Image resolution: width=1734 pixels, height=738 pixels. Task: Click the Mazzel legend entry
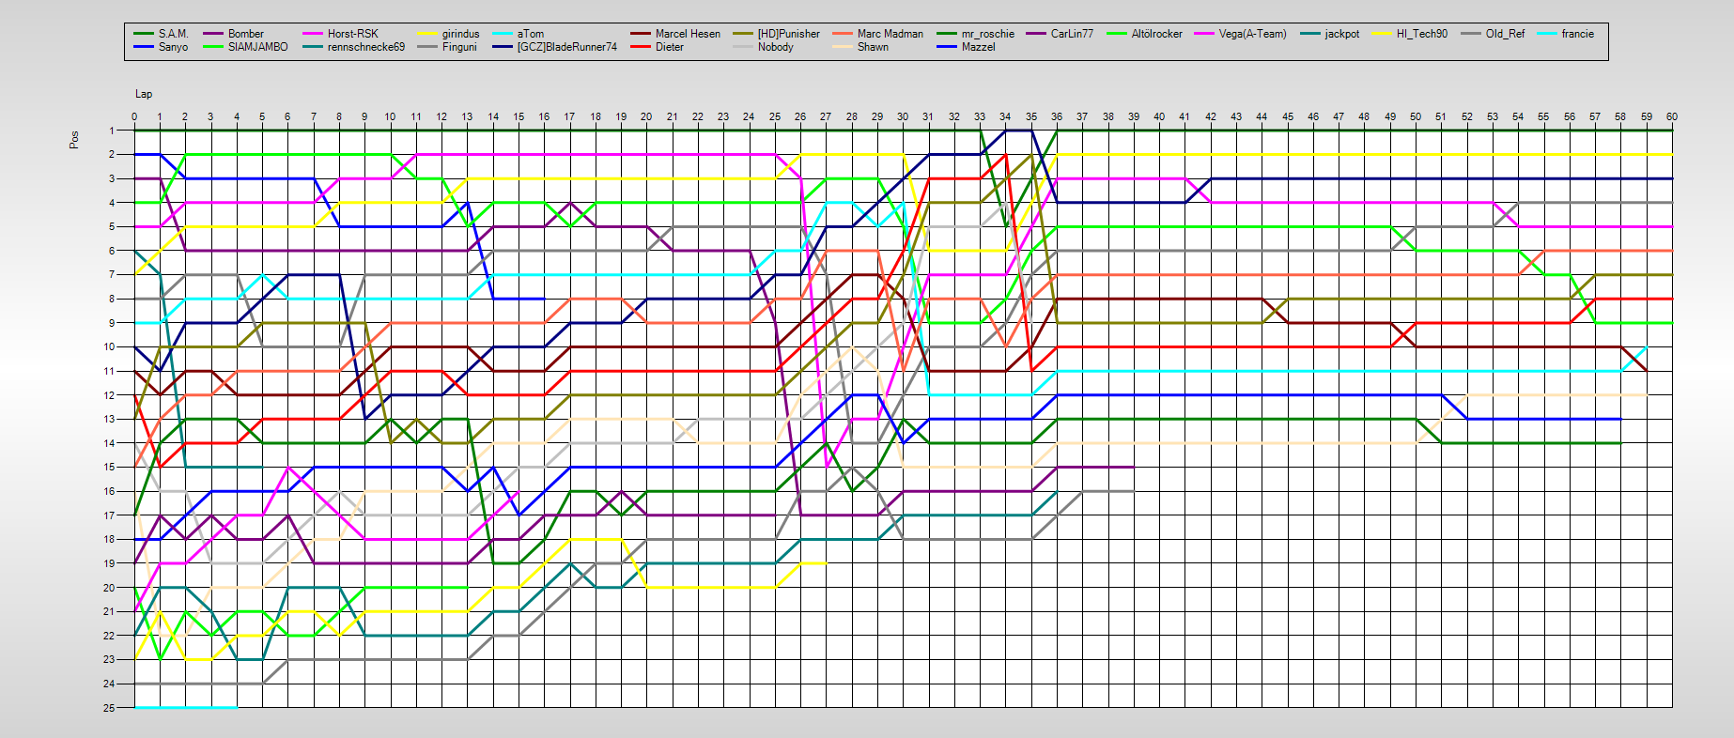(978, 47)
